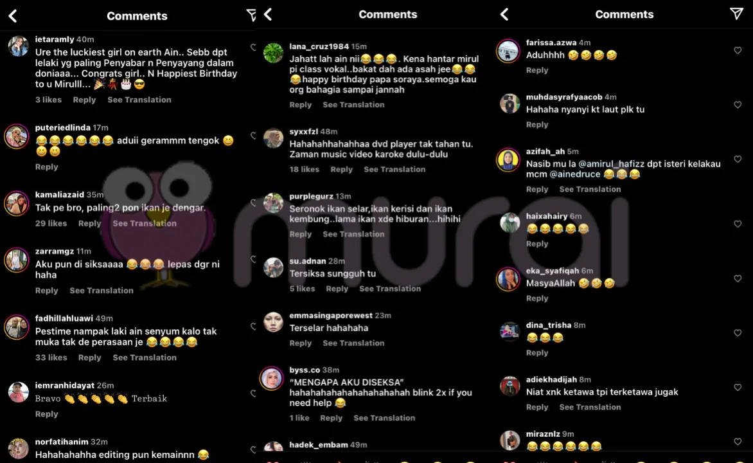Open @ainedruce mention link

(x=575, y=174)
